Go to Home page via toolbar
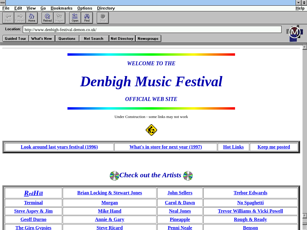 click(32, 18)
